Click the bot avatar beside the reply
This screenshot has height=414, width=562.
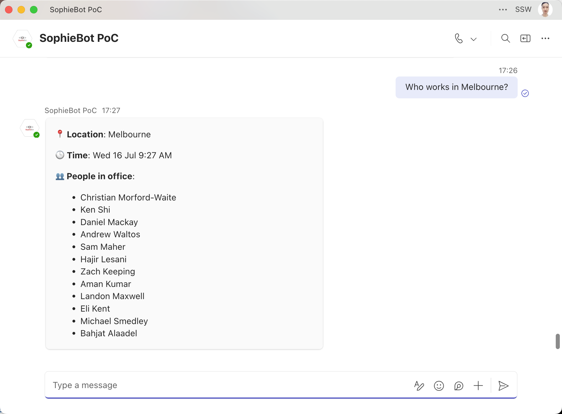30,128
